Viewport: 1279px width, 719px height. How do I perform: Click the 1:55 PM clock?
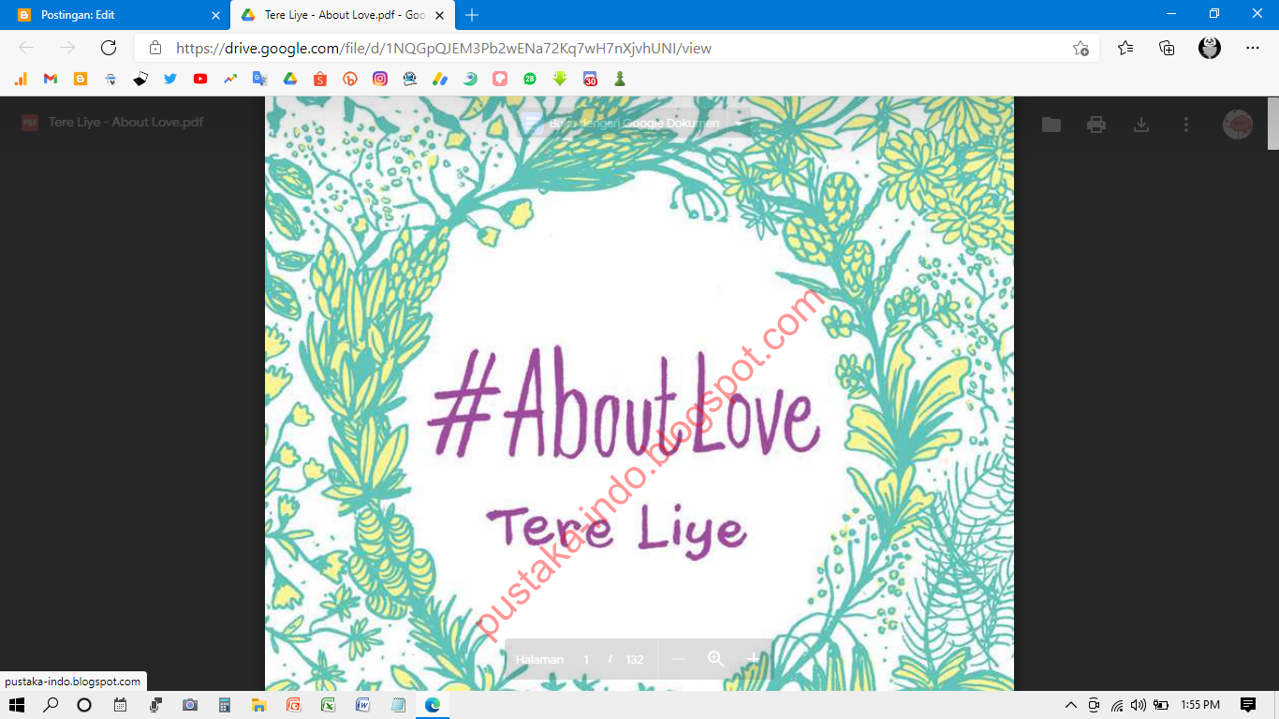[1200, 705]
